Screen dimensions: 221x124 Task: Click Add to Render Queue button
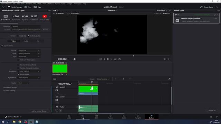tap(39, 111)
